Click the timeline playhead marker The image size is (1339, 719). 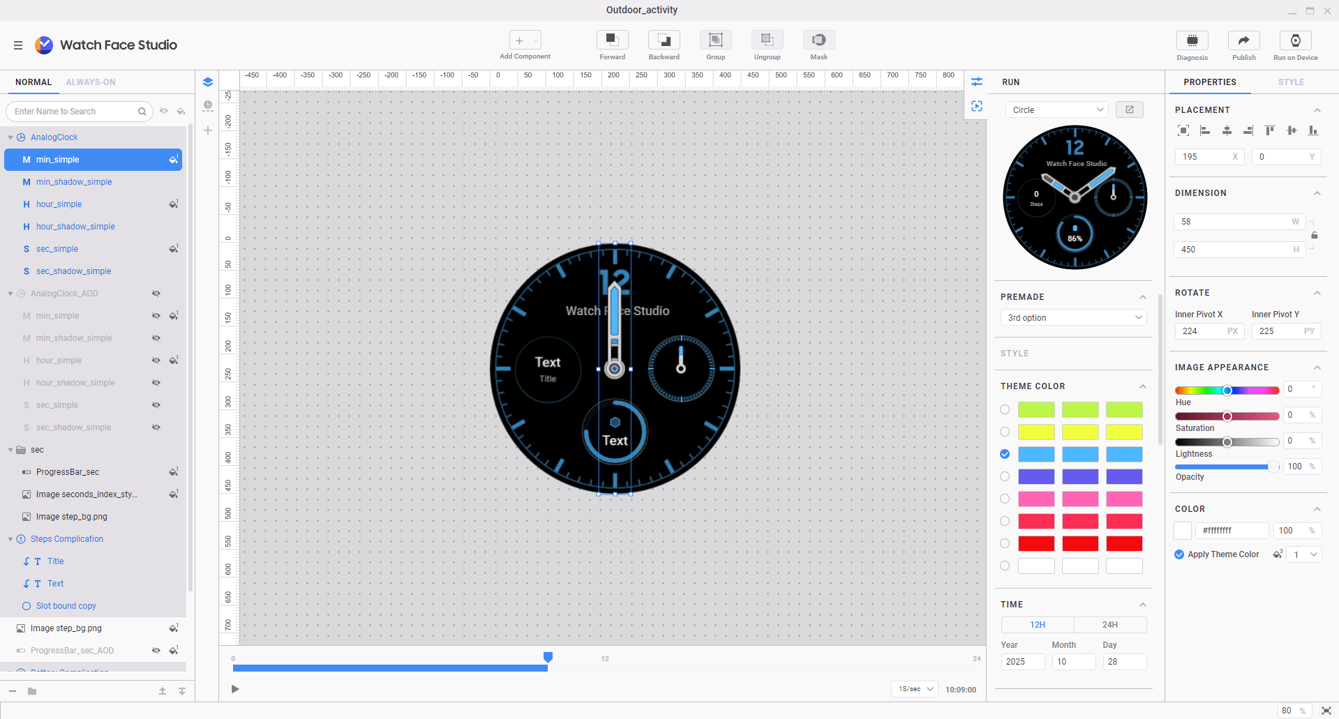click(548, 657)
